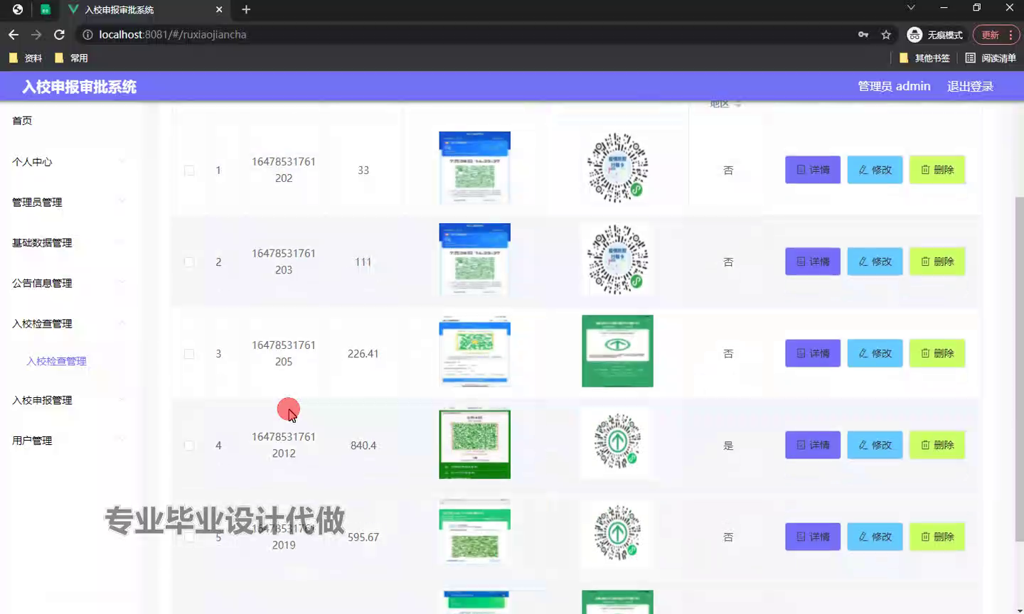The width and height of the screenshot is (1024, 614).
Task: Click 修改 for the row 5 record
Action: [x=875, y=537]
